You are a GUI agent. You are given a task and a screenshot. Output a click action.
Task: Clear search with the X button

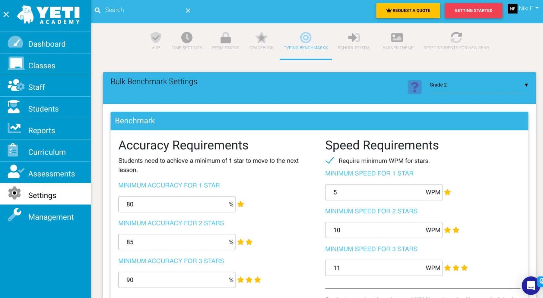pyautogui.click(x=188, y=11)
